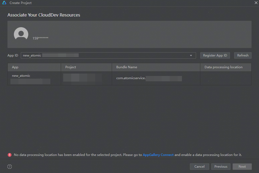
Task: Click the account name 159*******
Action: pyautogui.click(x=41, y=38)
